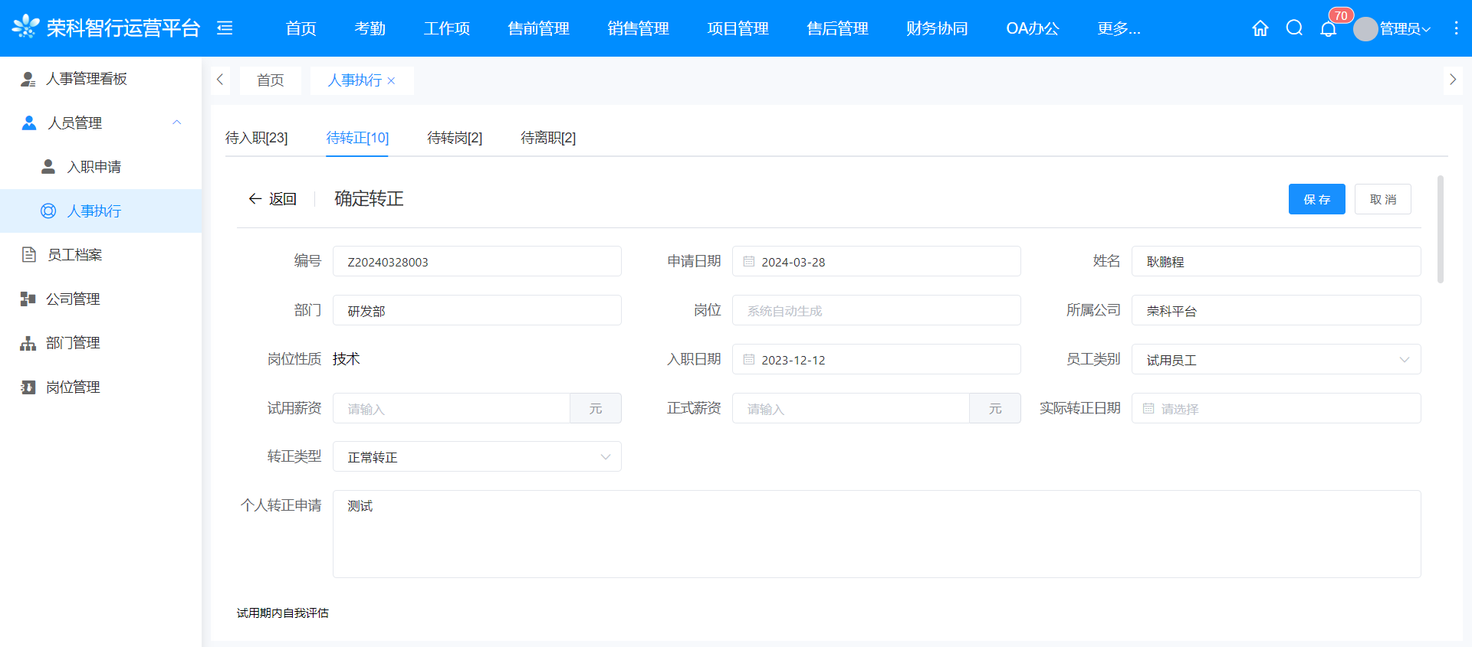This screenshot has width=1472, height=647.
Task: Click the 试用薪资 input field
Action: [x=451, y=409]
